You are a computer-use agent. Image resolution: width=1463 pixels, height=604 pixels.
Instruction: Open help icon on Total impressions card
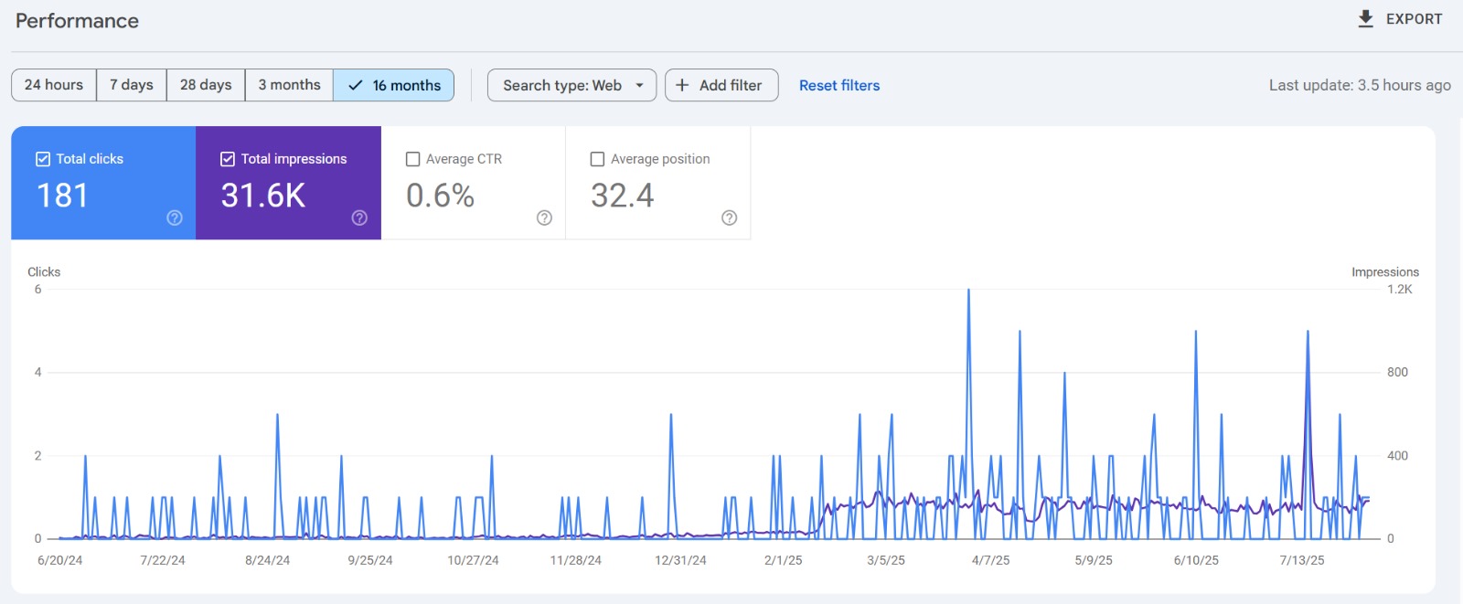click(359, 217)
